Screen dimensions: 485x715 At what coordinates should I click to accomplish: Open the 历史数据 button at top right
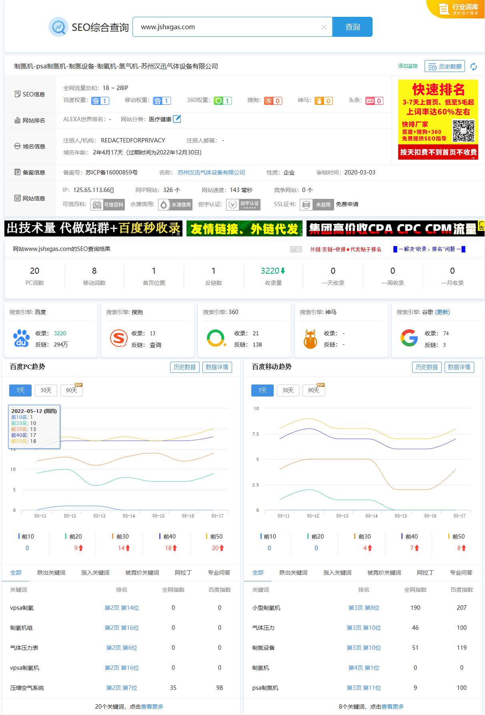point(445,66)
